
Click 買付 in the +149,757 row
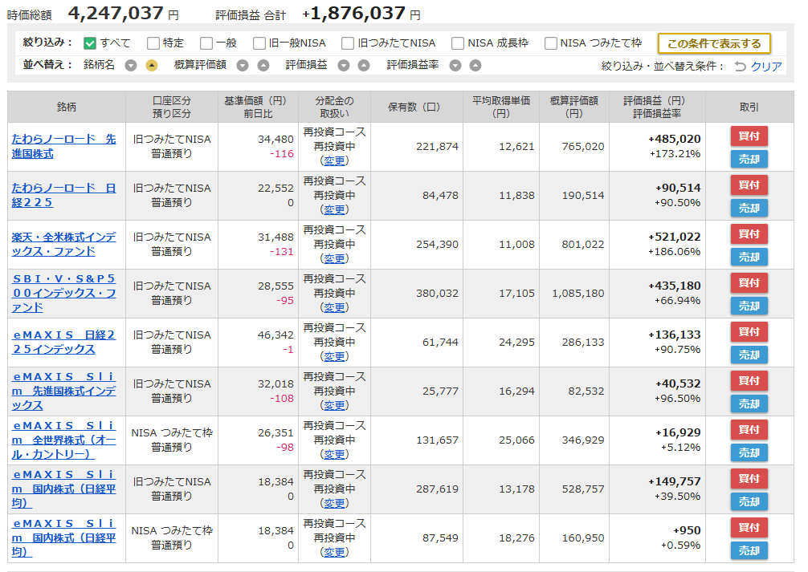[749, 478]
